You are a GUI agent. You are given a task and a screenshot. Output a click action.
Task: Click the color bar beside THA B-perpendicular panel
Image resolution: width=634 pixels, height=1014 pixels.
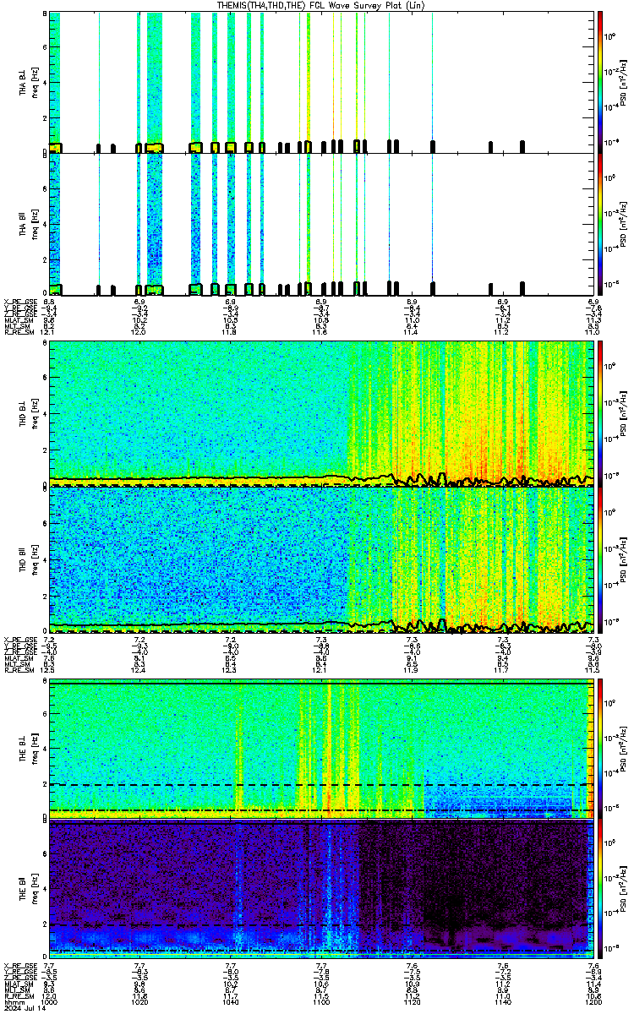(600, 82)
